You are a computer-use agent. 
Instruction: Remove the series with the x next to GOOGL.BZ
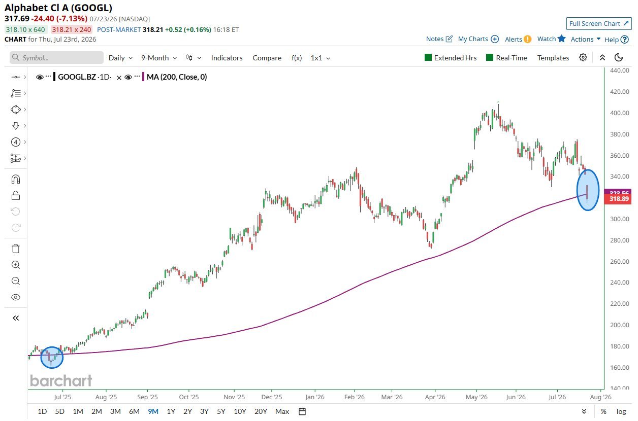[119, 78]
